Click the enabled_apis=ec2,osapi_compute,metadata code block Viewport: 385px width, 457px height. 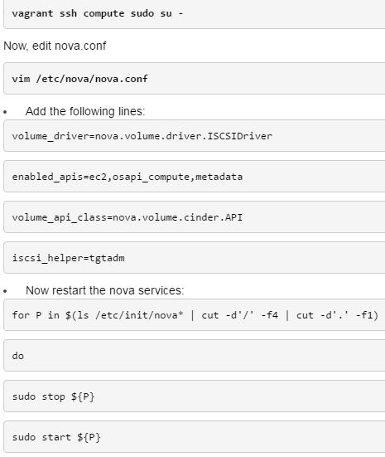194,177
